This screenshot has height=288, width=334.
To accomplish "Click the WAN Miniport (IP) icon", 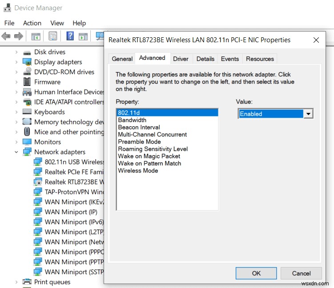I will coord(38,212).
